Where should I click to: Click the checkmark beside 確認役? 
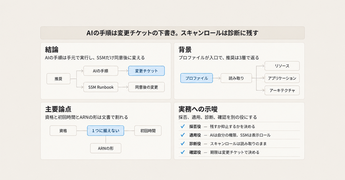click(x=183, y=152)
